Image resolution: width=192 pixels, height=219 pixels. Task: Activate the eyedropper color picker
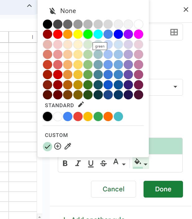click(x=68, y=146)
